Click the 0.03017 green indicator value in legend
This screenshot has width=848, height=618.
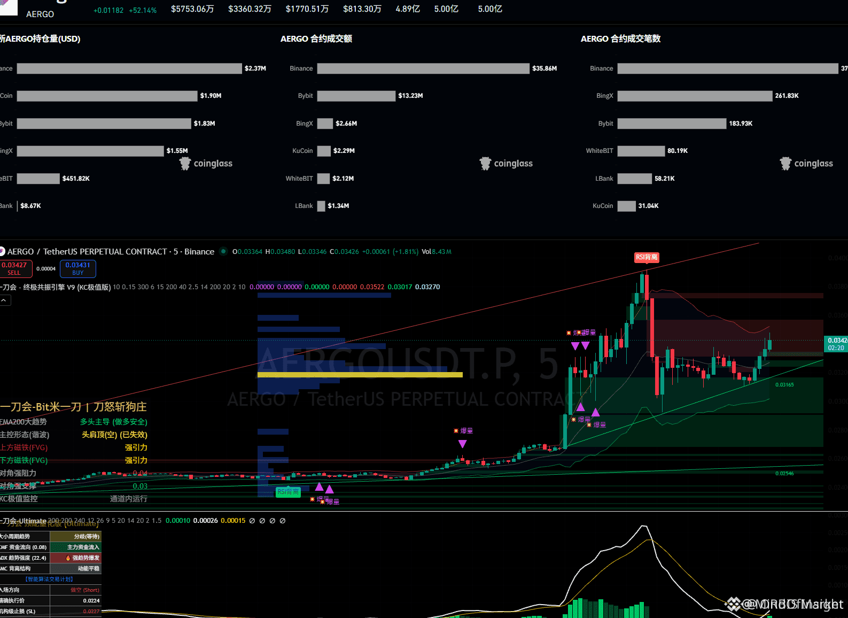tap(400, 287)
